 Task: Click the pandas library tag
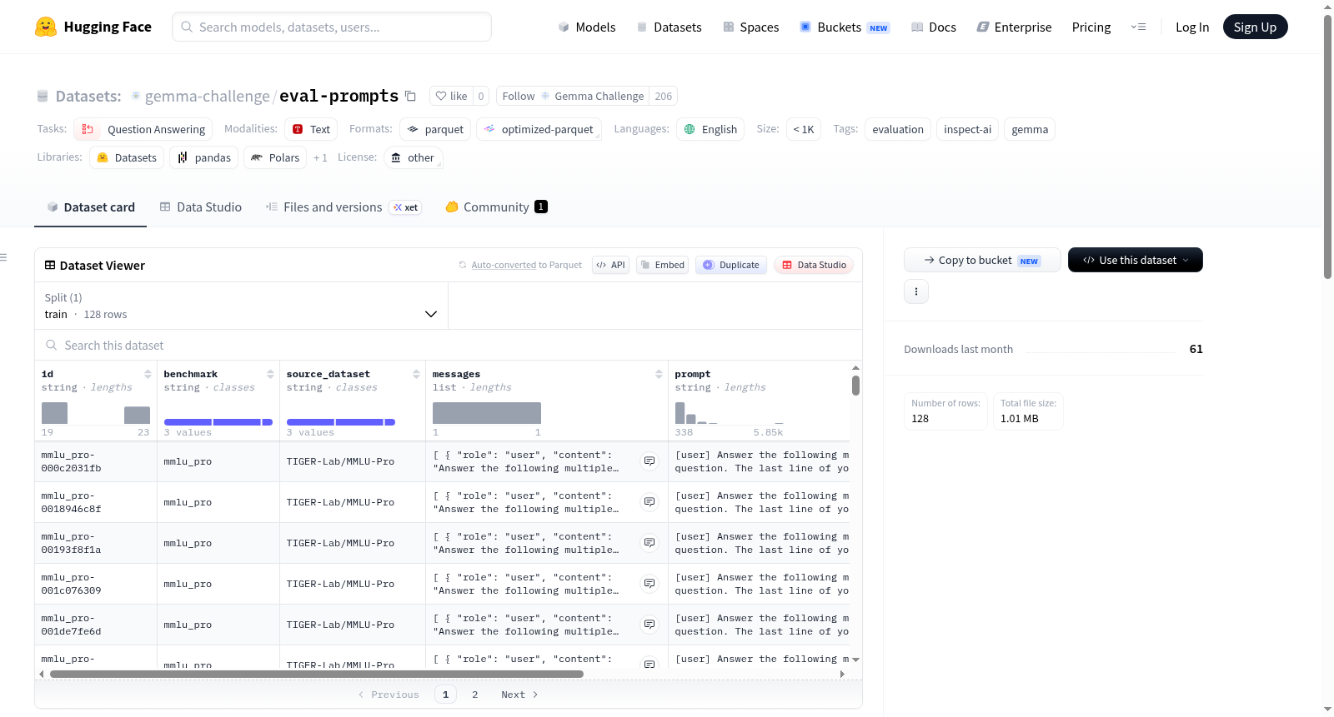tap(204, 157)
